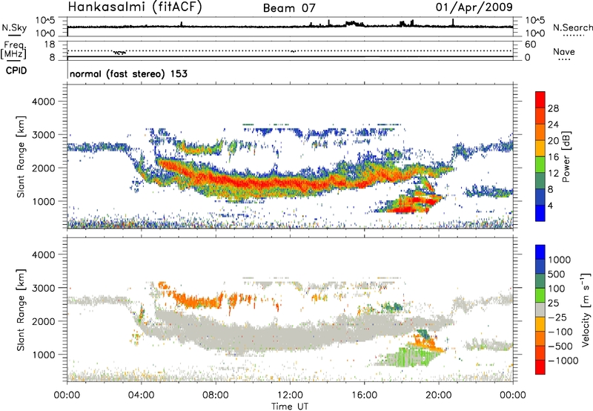Click the time axis tick '08:00'
593x411 pixels.
(x=216, y=395)
